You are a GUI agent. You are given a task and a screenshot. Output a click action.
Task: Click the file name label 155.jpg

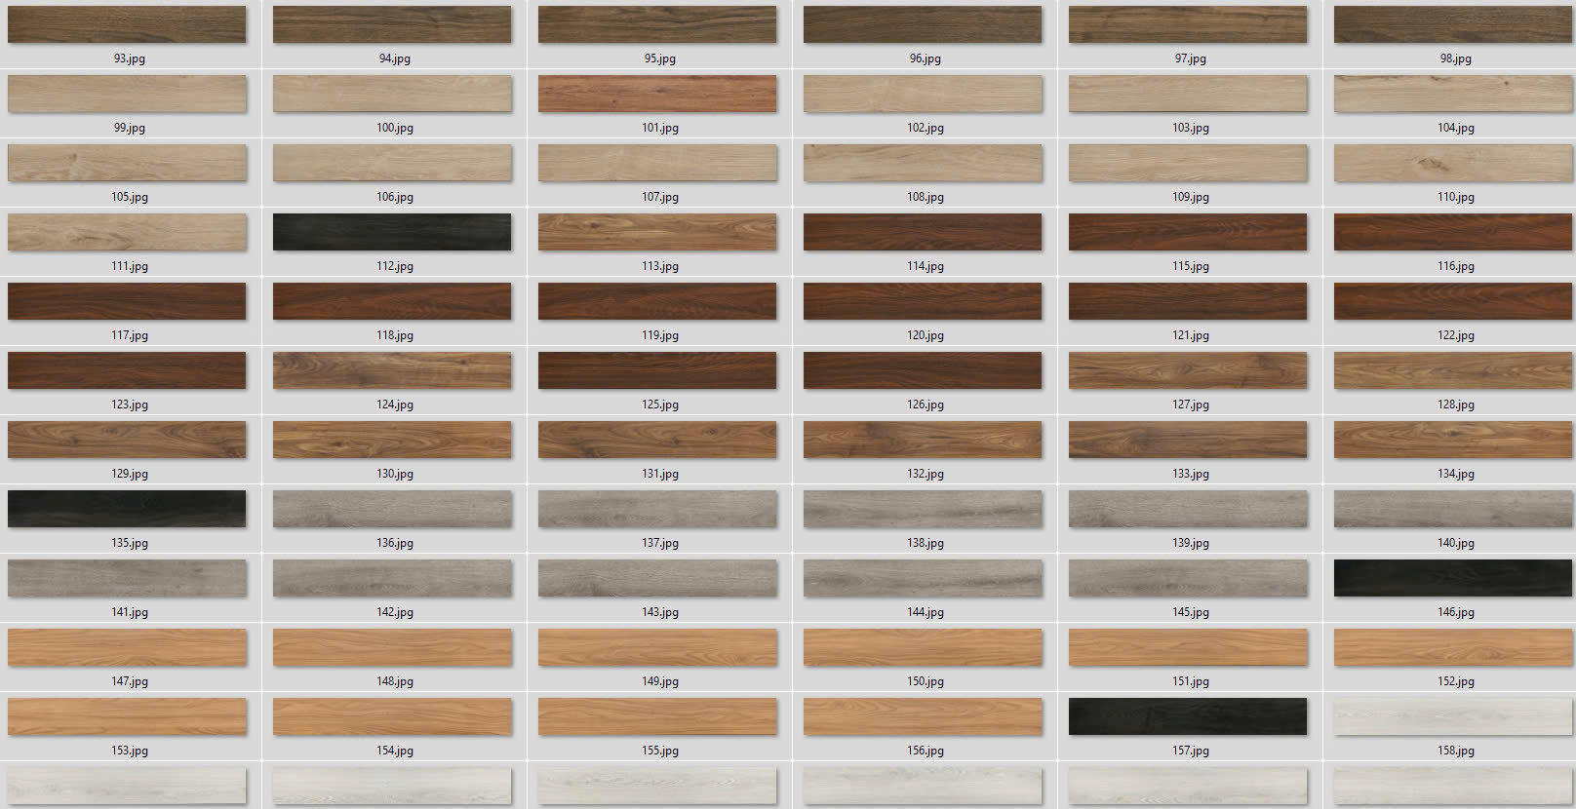659,751
